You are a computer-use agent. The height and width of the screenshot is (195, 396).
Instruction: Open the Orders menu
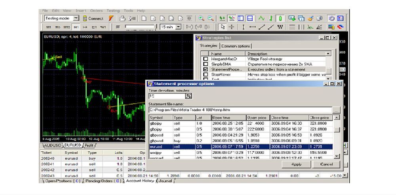click(x=96, y=11)
